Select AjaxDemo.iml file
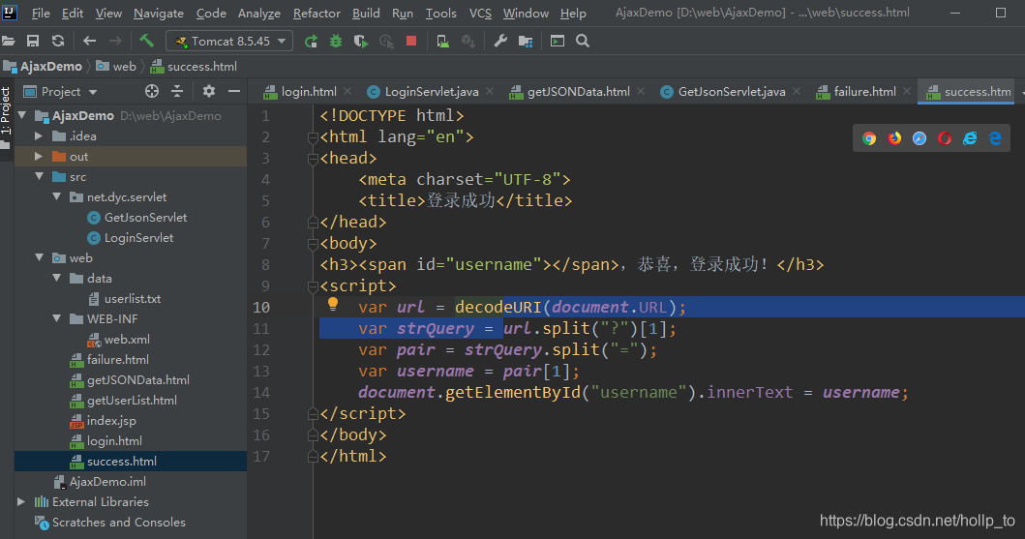This screenshot has height=539, width=1025. [x=107, y=482]
